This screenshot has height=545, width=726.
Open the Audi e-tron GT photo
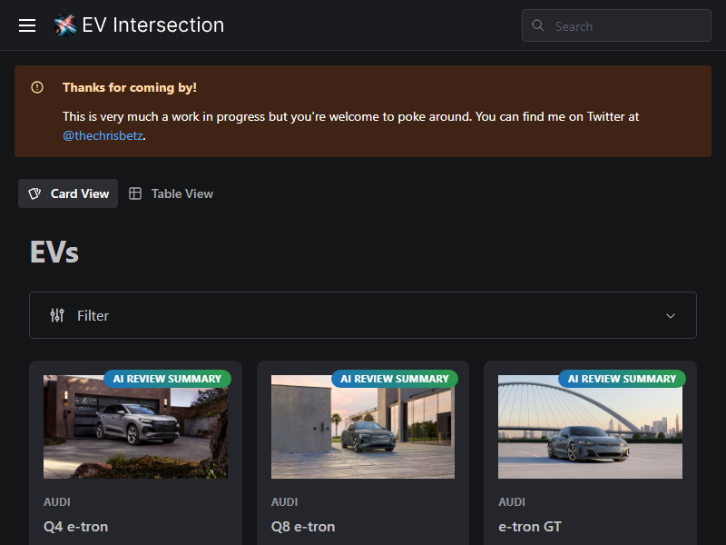[590, 431]
